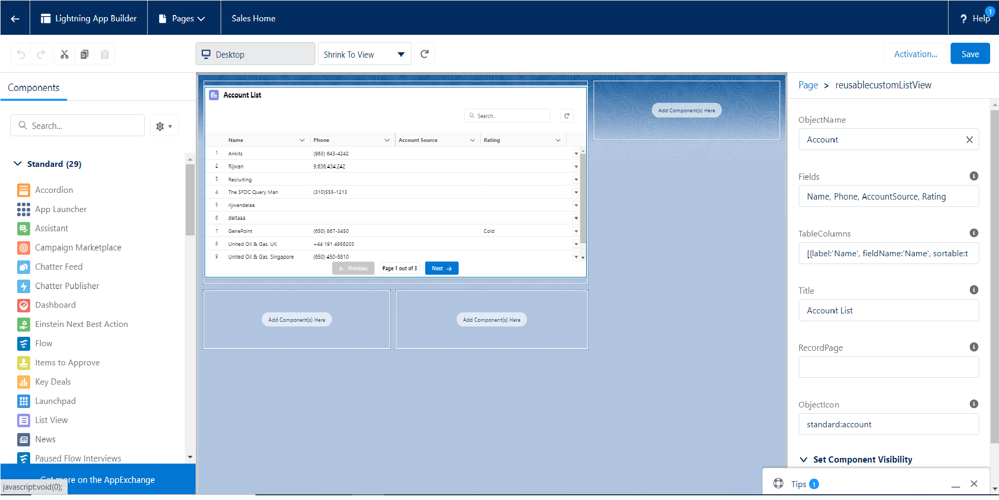Click the Fields input field
999x500 pixels.
pyautogui.click(x=889, y=196)
